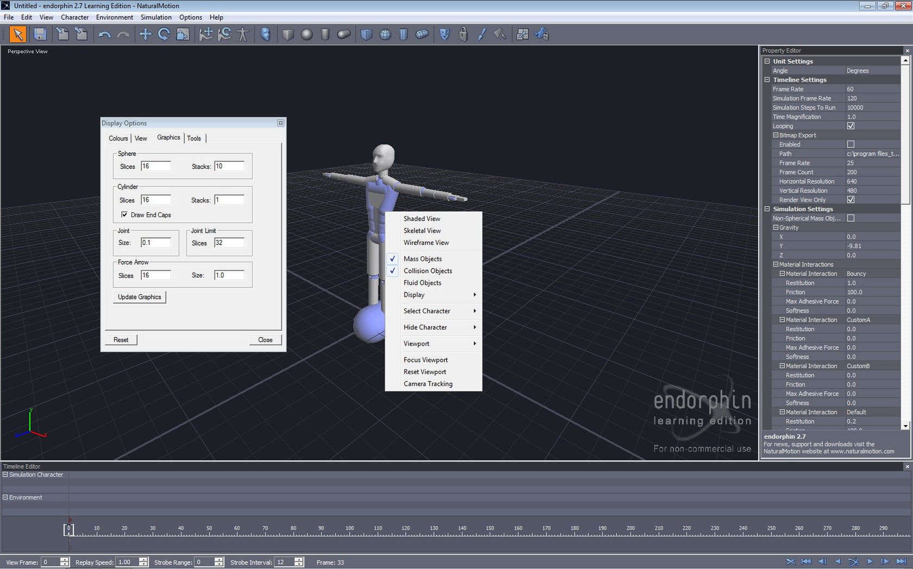Create a blue wire sphere collision object
The width and height of the screenshot is (913, 569).
pyautogui.click(x=385, y=35)
